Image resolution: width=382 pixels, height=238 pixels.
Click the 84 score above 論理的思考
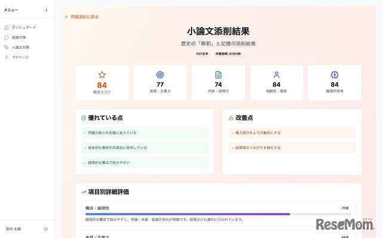(x=334, y=85)
